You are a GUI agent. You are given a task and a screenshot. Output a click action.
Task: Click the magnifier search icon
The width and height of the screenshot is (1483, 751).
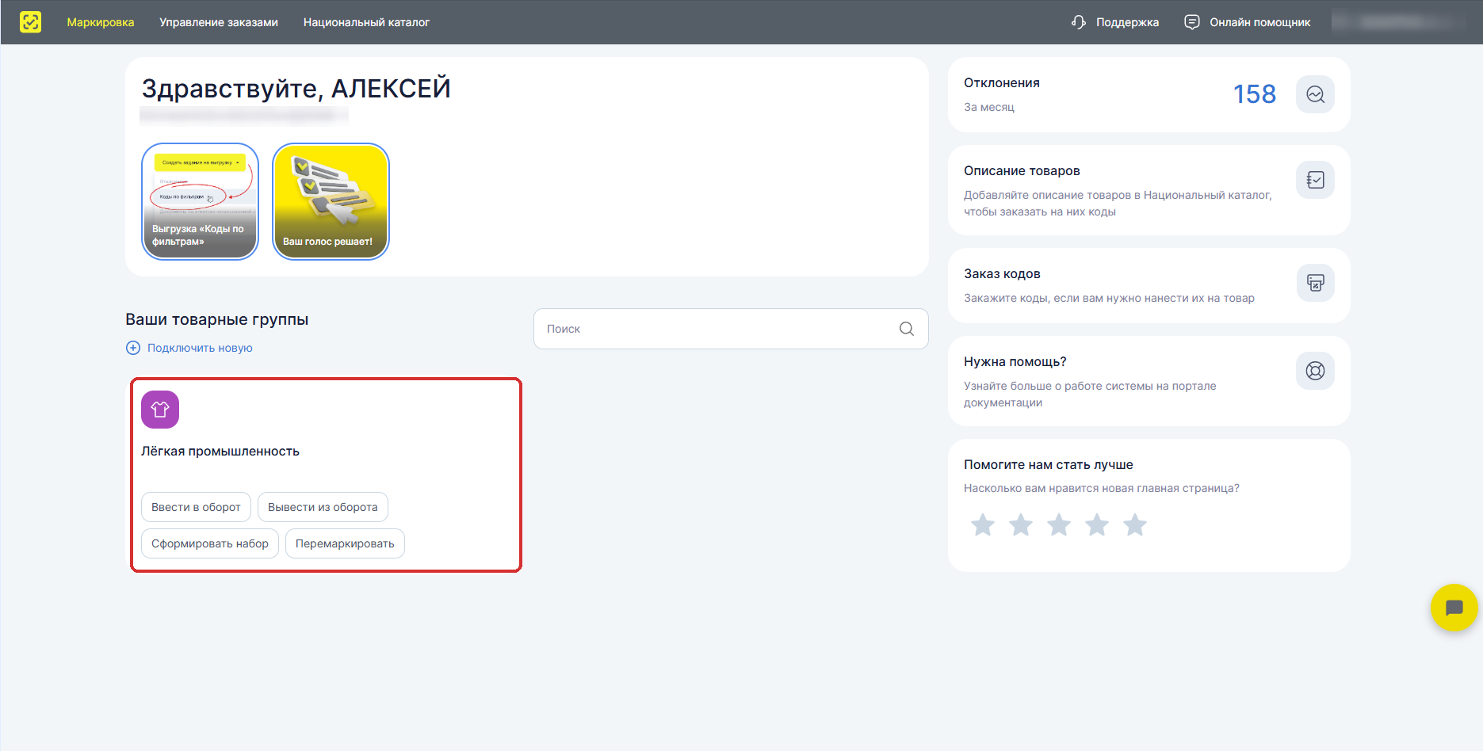coord(907,329)
